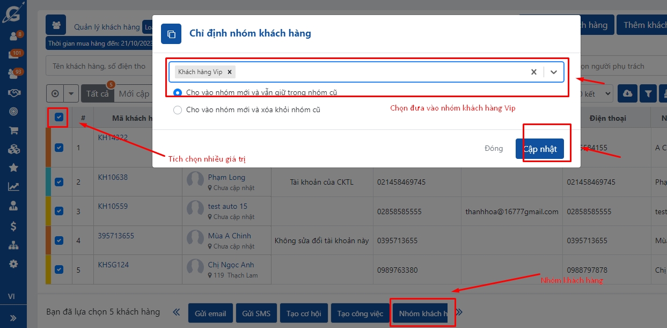The width and height of the screenshot is (667, 328).
Task: Open the shopping cart sidebar icon
Action: click(x=13, y=130)
